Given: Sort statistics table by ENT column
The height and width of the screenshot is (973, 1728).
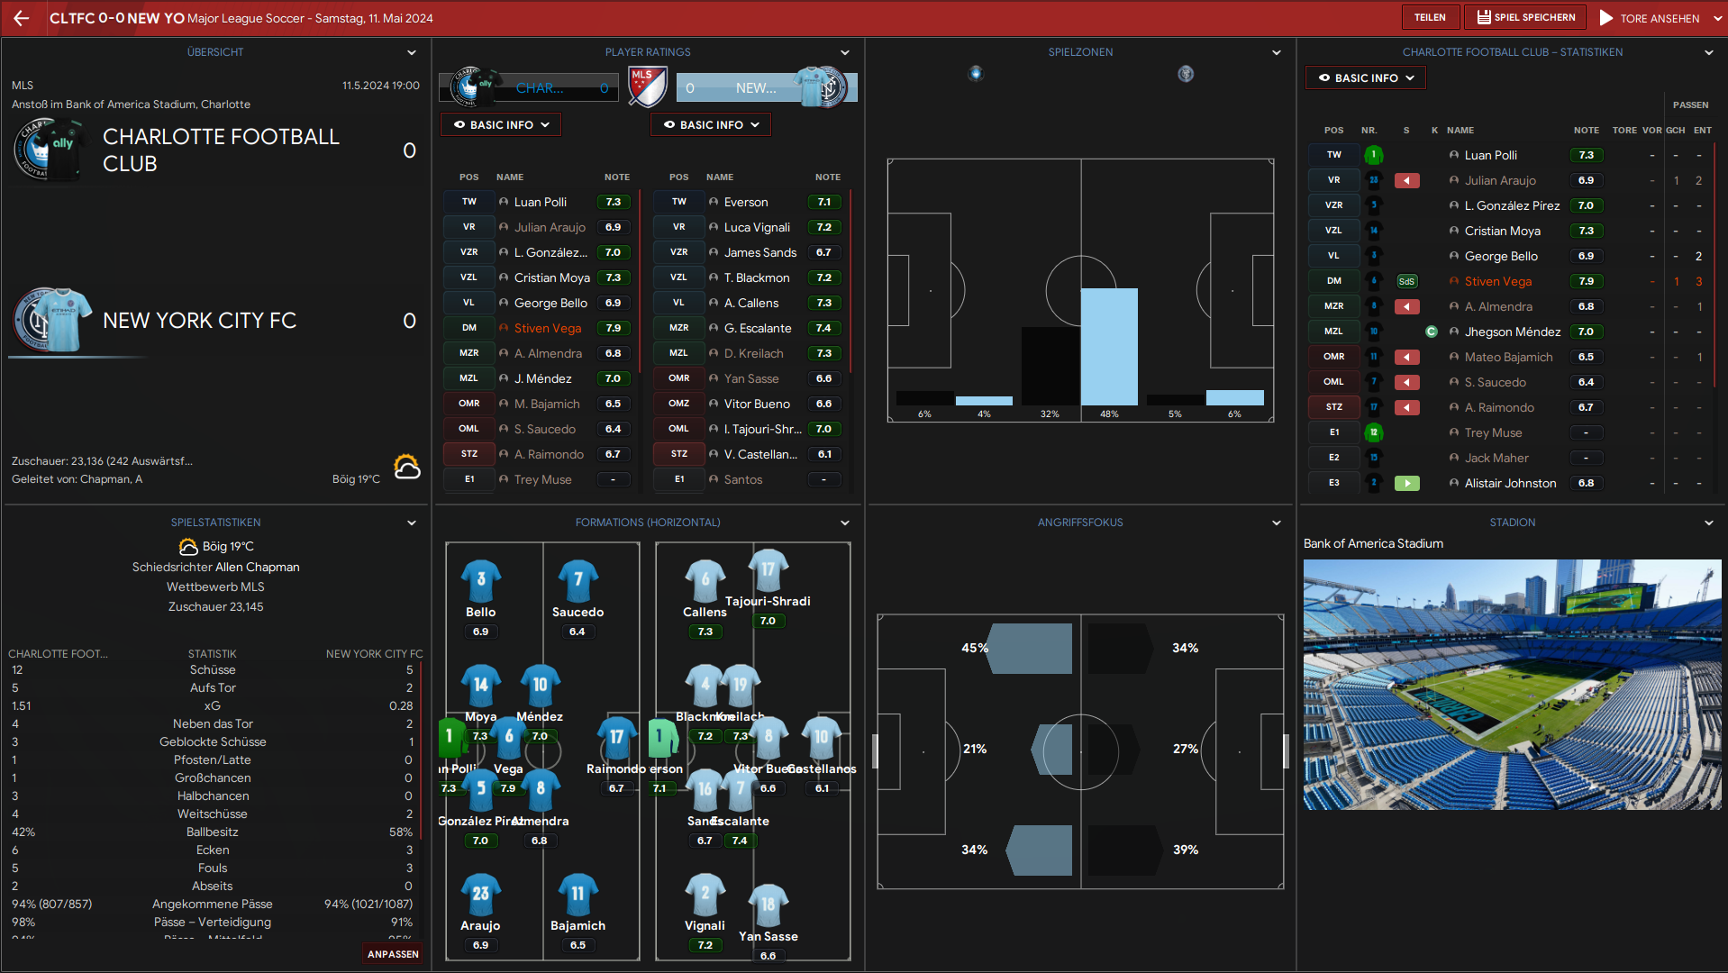Looking at the screenshot, I should [x=1702, y=131].
